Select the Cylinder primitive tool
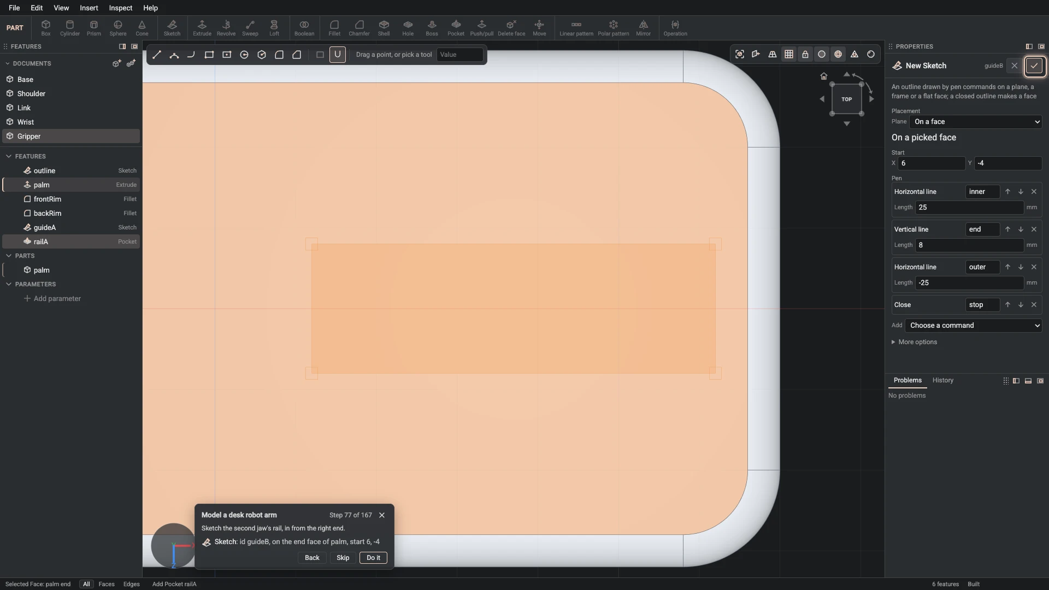Screen dimensions: 1049x590 (69, 28)
